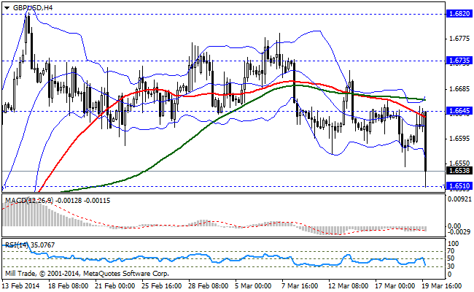The image size is (474, 292).
Task: Select the 1.6510 horizontal level label
Action: click(459, 186)
